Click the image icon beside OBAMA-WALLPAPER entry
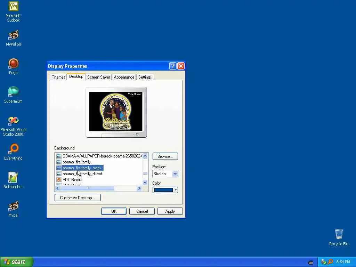 [x=59, y=156]
